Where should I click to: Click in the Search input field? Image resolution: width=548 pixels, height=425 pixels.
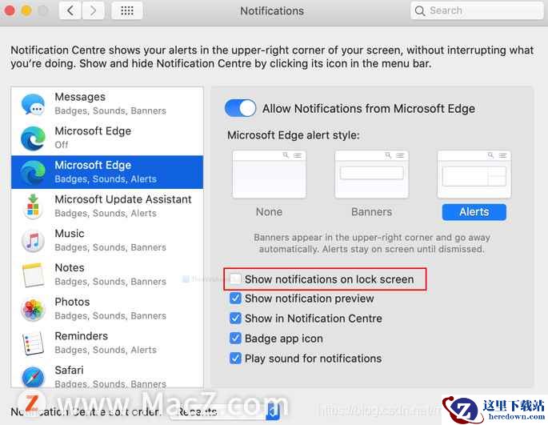(x=477, y=11)
